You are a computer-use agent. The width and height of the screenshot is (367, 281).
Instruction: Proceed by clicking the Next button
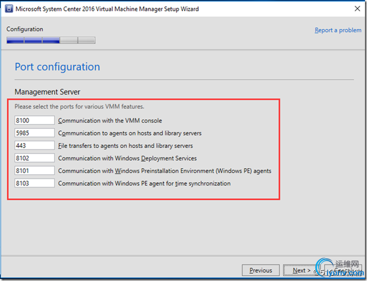click(x=301, y=270)
